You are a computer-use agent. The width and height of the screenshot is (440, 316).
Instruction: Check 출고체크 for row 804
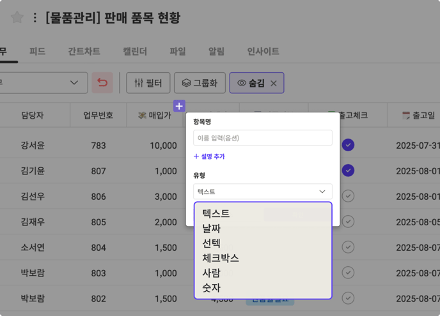click(348, 247)
